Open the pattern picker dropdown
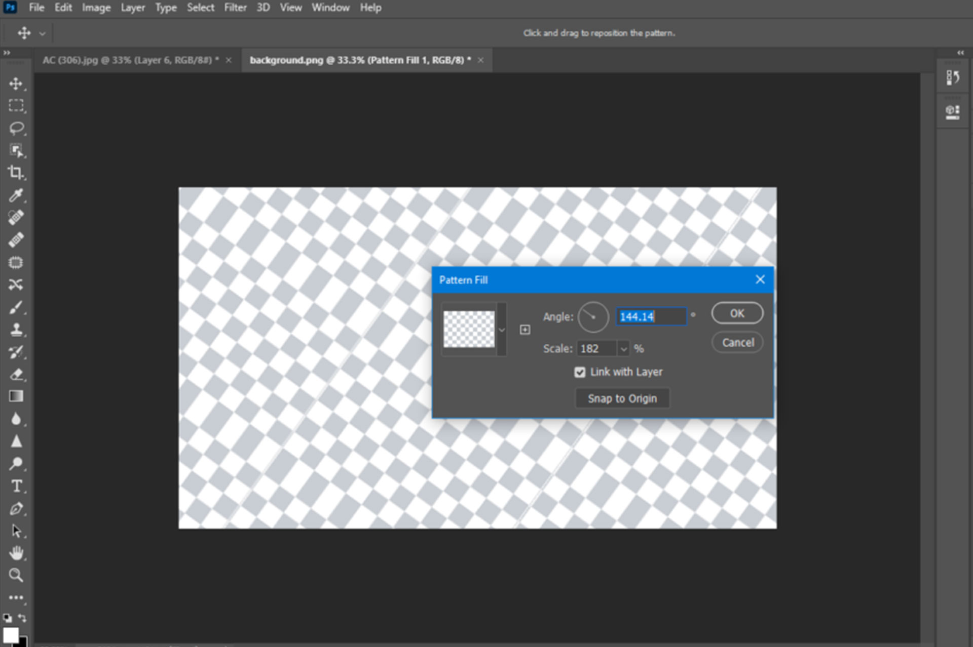The image size is (973, 647). coord(502,330)
